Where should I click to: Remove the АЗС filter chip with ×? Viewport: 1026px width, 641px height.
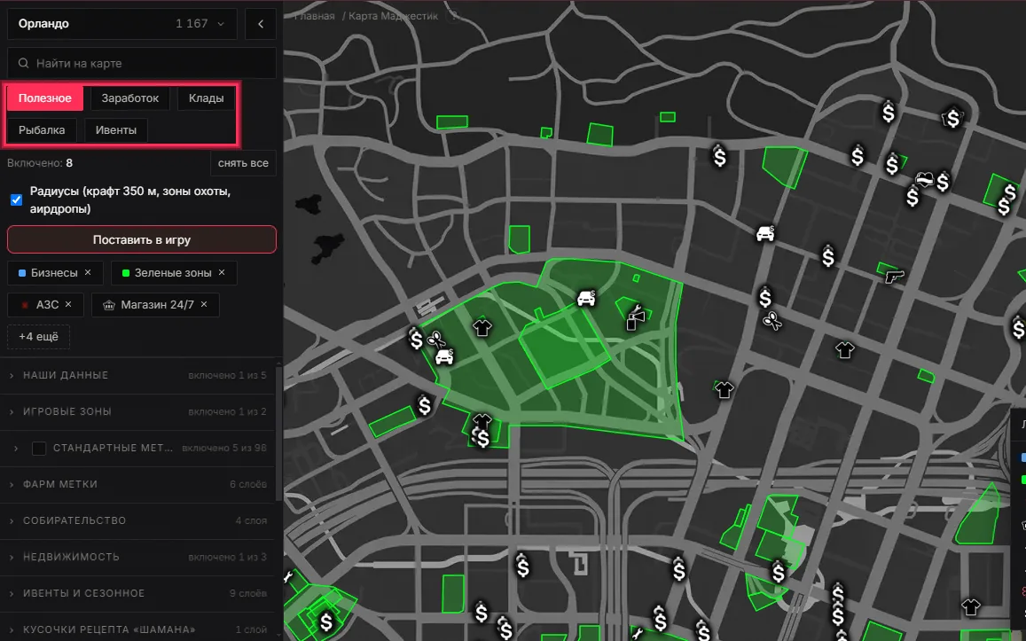coord(68,304)
